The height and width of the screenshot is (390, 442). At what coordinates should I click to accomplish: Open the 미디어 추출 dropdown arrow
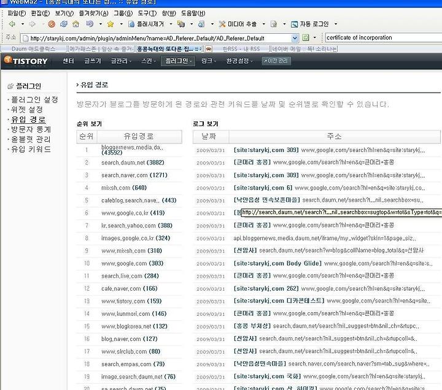264,24
